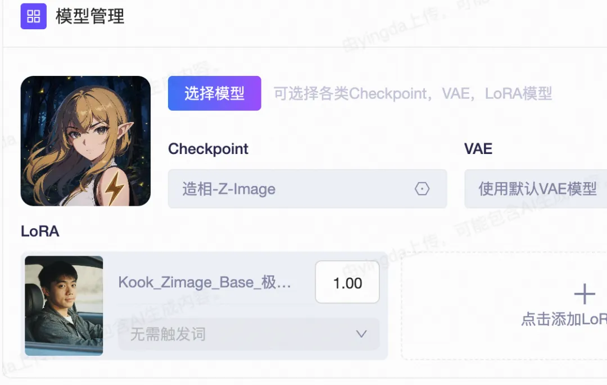
Task: Click the 选择模型 button
Action: coord(215,93)
